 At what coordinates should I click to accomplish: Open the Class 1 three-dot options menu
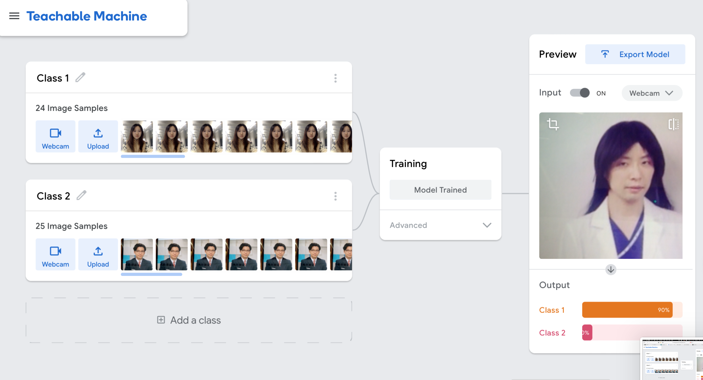point(335,78)
